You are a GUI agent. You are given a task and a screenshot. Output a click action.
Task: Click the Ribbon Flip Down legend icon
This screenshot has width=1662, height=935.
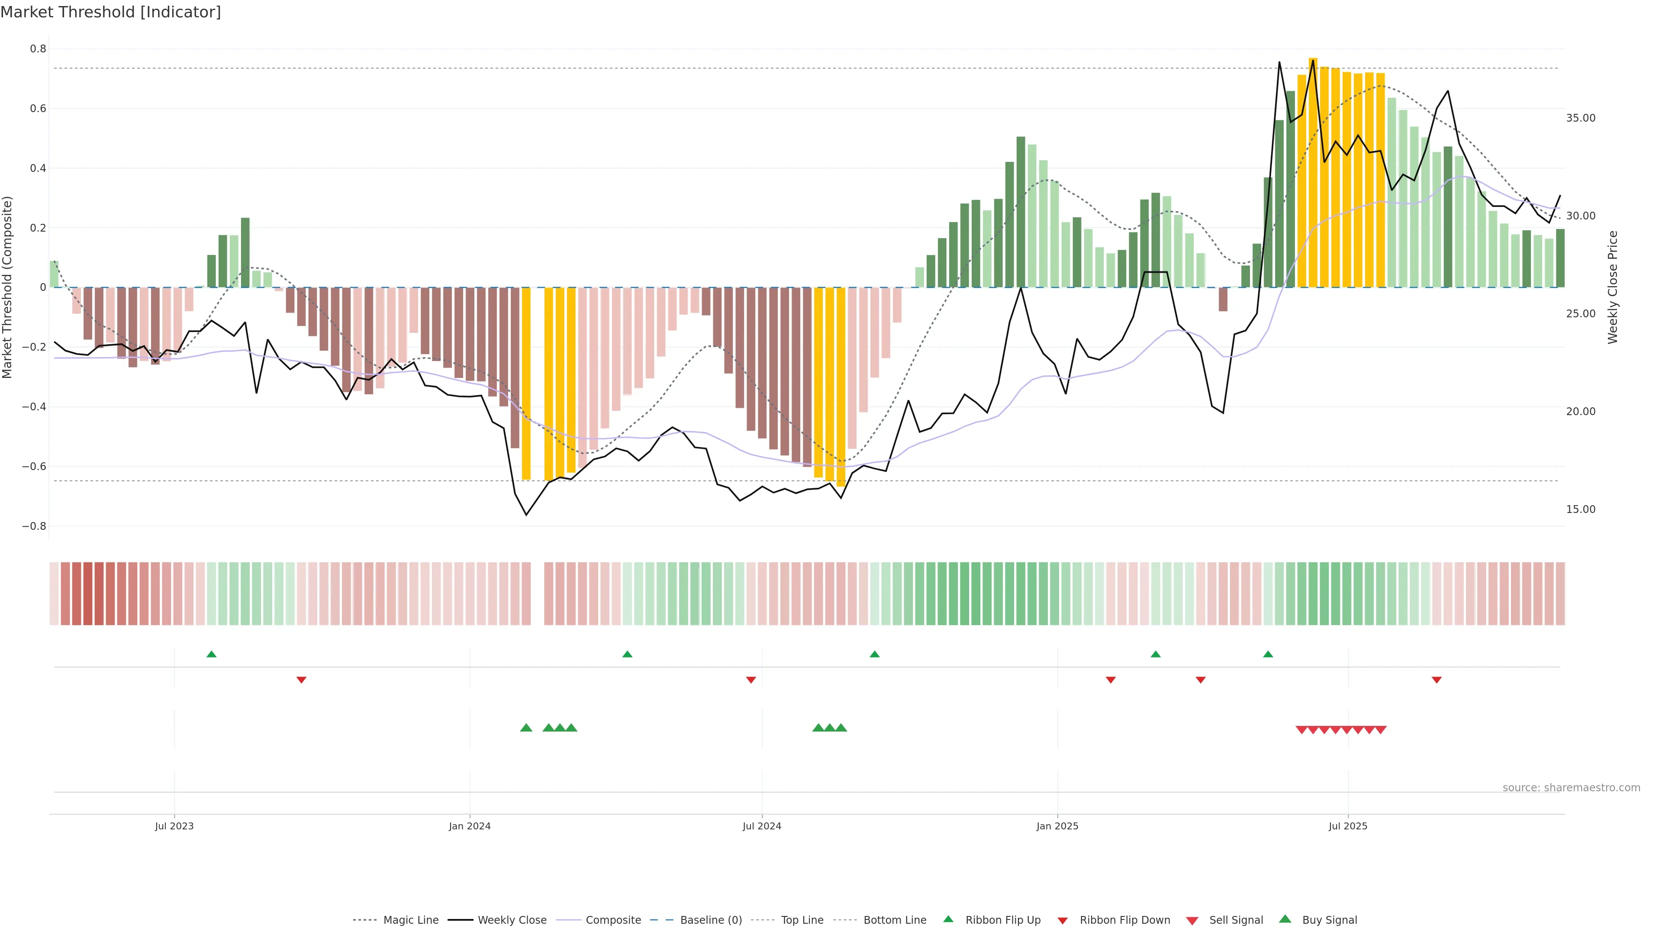pos(1062,920)
